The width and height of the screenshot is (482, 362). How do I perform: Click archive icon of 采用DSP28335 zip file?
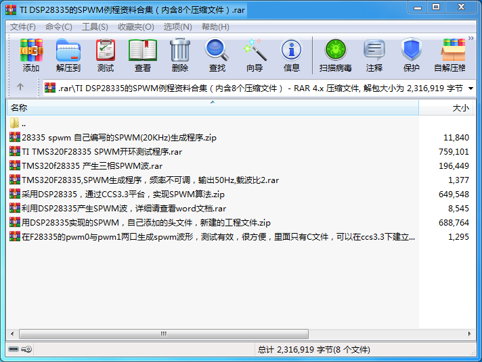point(15,194)
